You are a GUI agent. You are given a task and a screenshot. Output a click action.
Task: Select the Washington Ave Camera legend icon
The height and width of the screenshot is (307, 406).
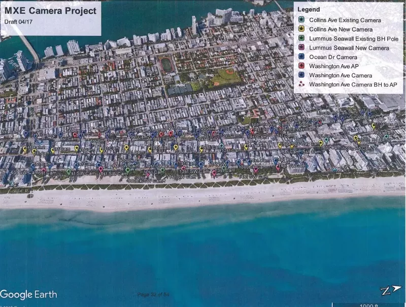pyautogui.click(x=301, y=75)
